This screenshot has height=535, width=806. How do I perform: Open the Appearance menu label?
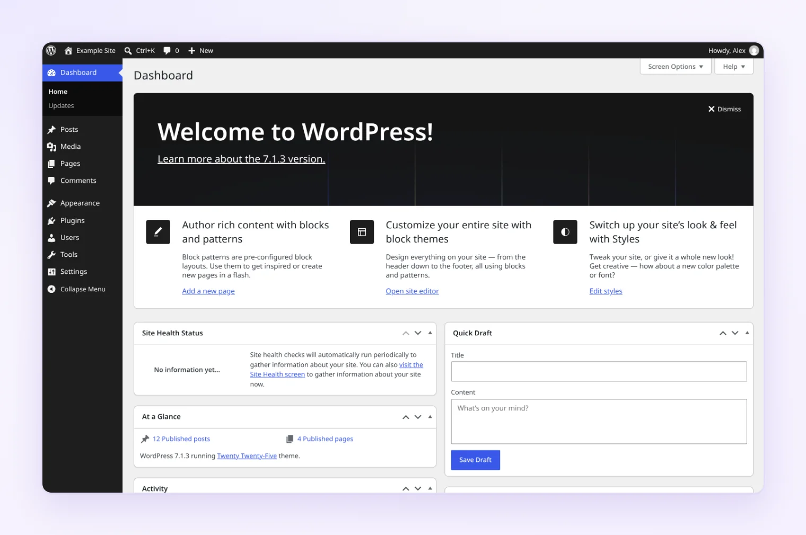coord(80,203)
